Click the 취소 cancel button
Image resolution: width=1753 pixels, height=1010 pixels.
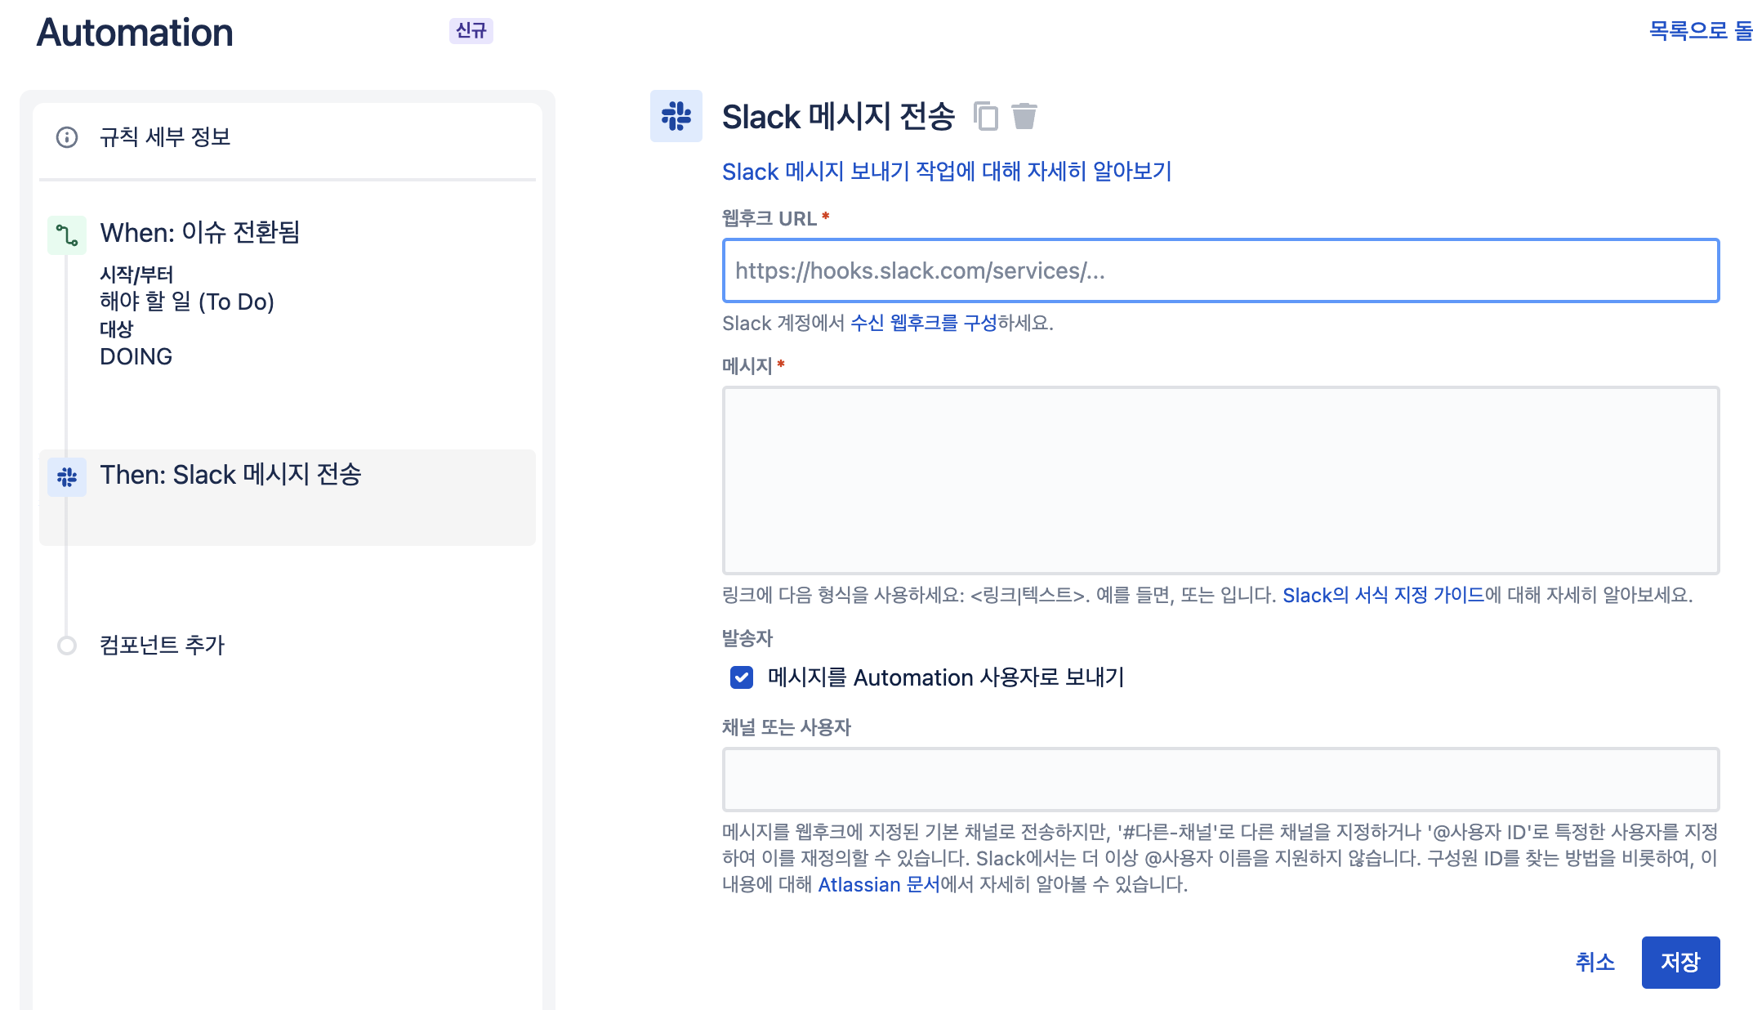click(x=1595, y=963)
